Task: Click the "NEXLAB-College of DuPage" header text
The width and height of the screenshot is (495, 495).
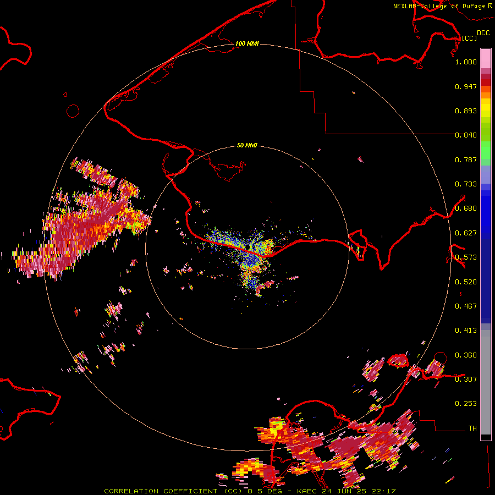Action: point(440,6)
